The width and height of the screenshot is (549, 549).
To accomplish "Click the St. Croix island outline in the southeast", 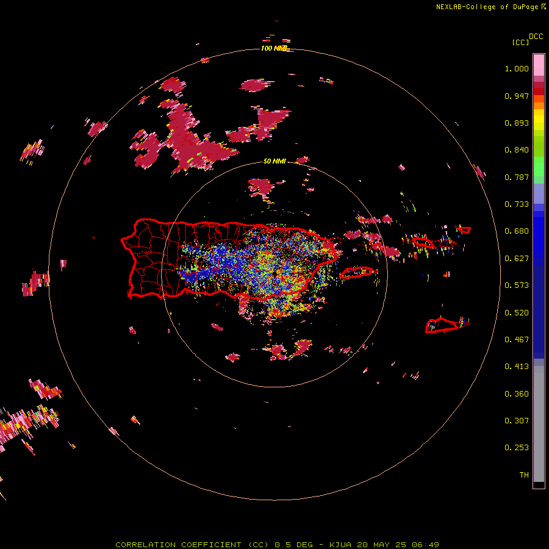I will (x=441, y=325).
